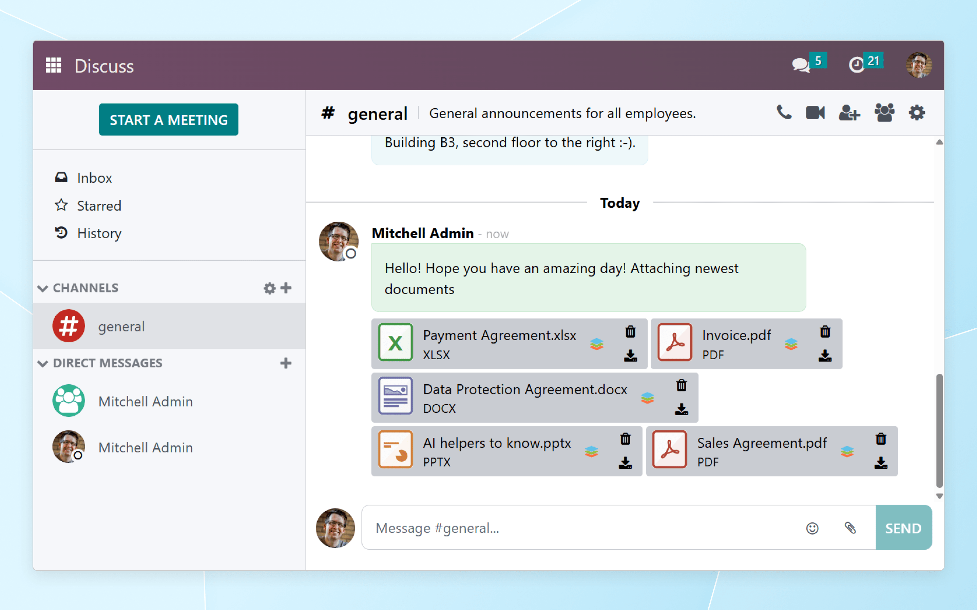The width and height of the screenshot is (977, 610).
Task: Collapse the Direct Messages section
Action: 43,363
